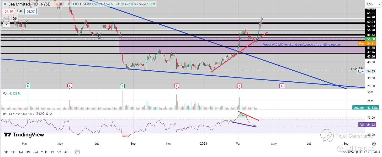The image size is (382, 157).
Task: Click the 45.60 price scale label
Action: click(x=371, y=56)
